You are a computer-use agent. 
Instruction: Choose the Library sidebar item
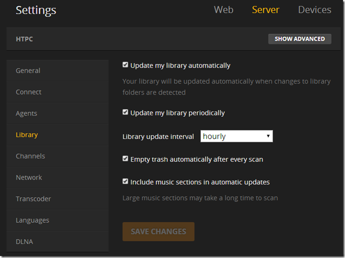coord(27,135)
